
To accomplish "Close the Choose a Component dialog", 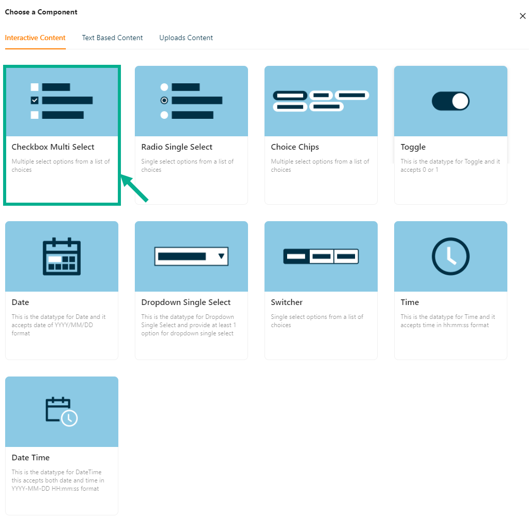I will click(522, 16).
